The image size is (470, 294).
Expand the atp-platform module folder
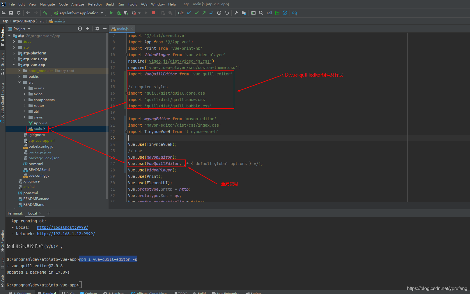14,53
